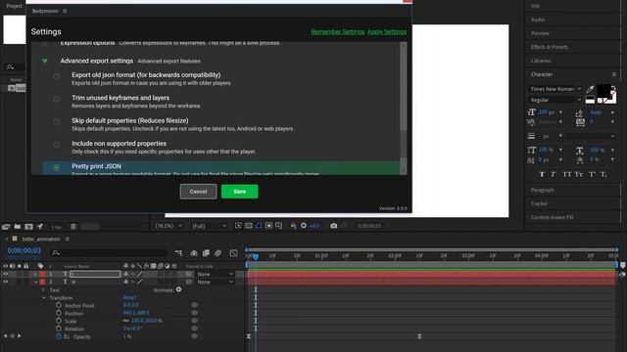Open layer 1 parent None dropdown
This screenshot has width=627, height=352.
pyautogui.click(x=215, y=274)
